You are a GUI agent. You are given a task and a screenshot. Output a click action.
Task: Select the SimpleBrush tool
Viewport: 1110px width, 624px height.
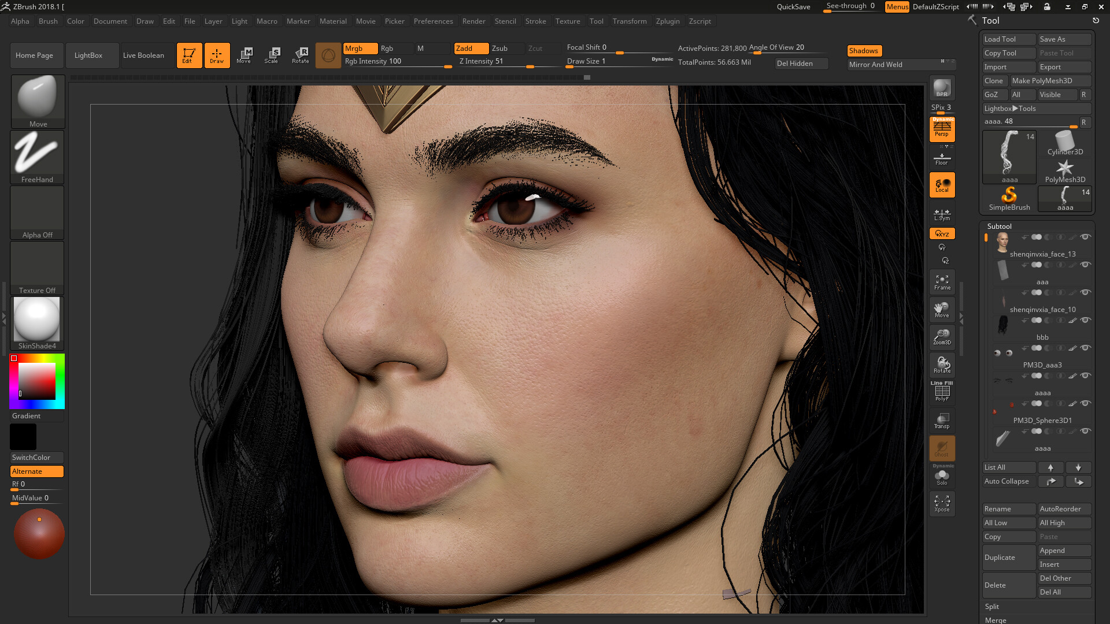1009,198
